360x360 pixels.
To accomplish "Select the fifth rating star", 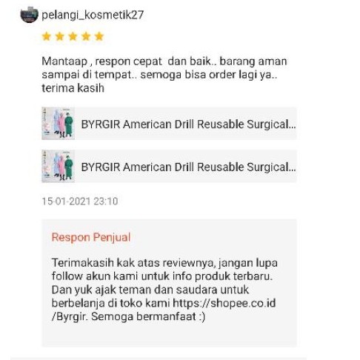I will tap(99, 36).
